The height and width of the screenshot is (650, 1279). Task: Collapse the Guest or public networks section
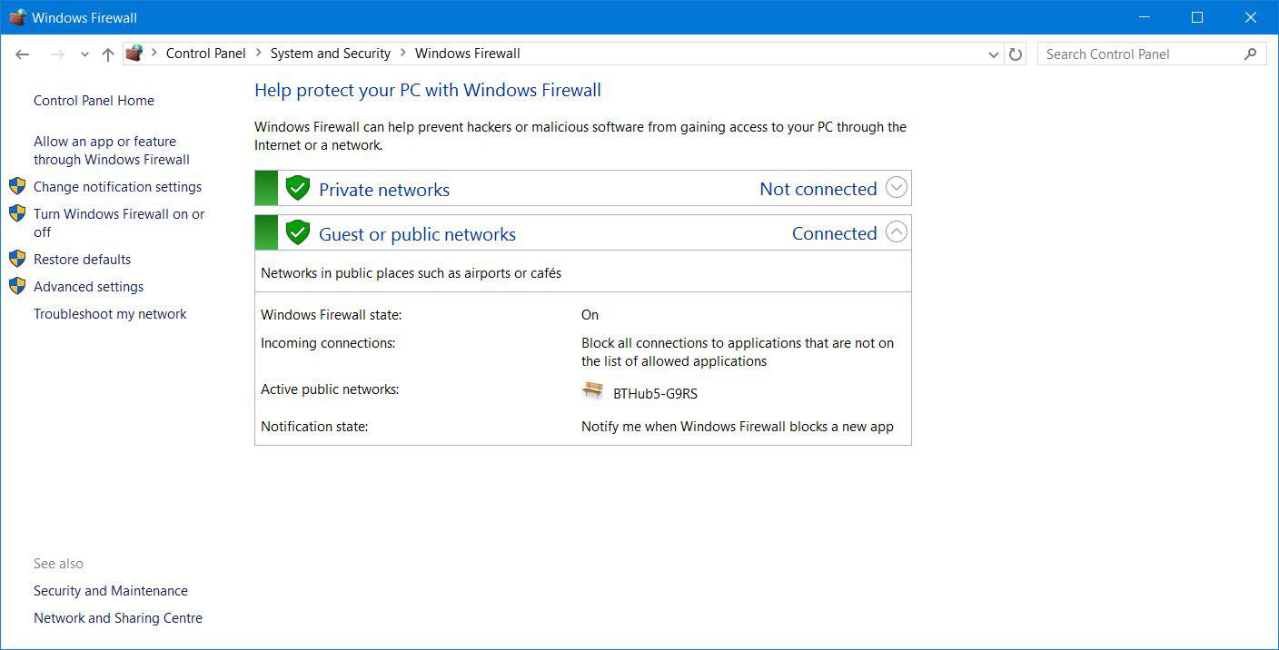pyautogui.click(x=897, y=232)
